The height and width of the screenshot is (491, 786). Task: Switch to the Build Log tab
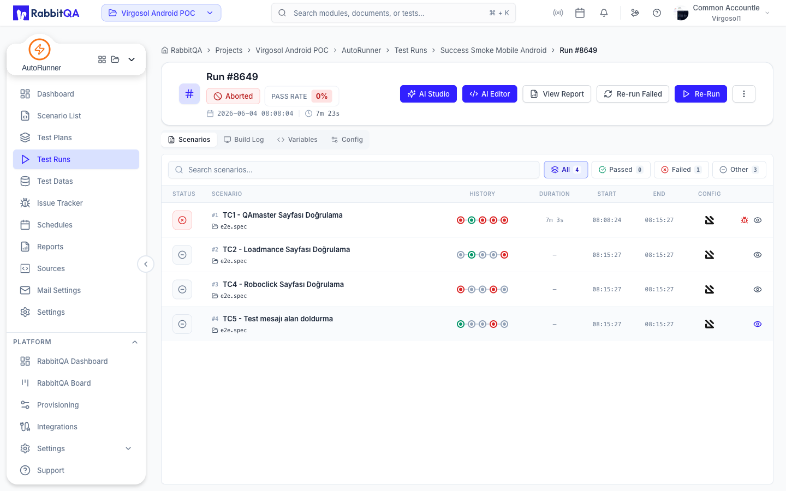pos(244,140)
